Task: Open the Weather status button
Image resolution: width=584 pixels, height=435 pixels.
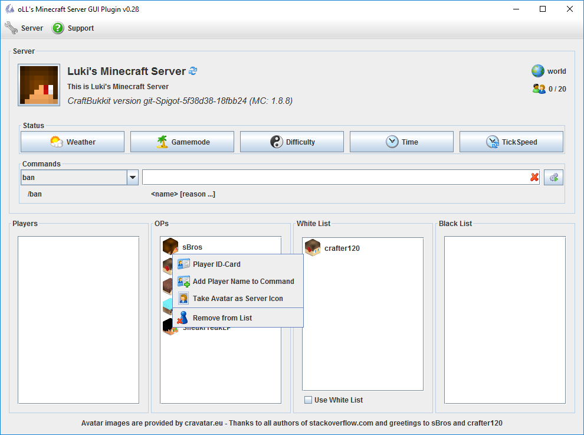Action: click(73, 142)
